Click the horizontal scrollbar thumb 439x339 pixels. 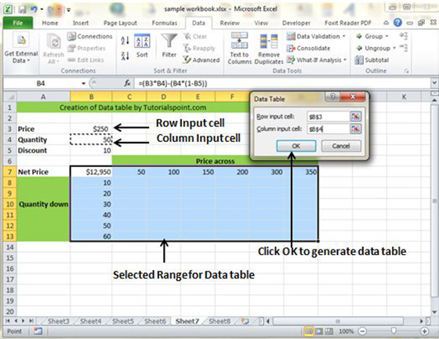338,321
